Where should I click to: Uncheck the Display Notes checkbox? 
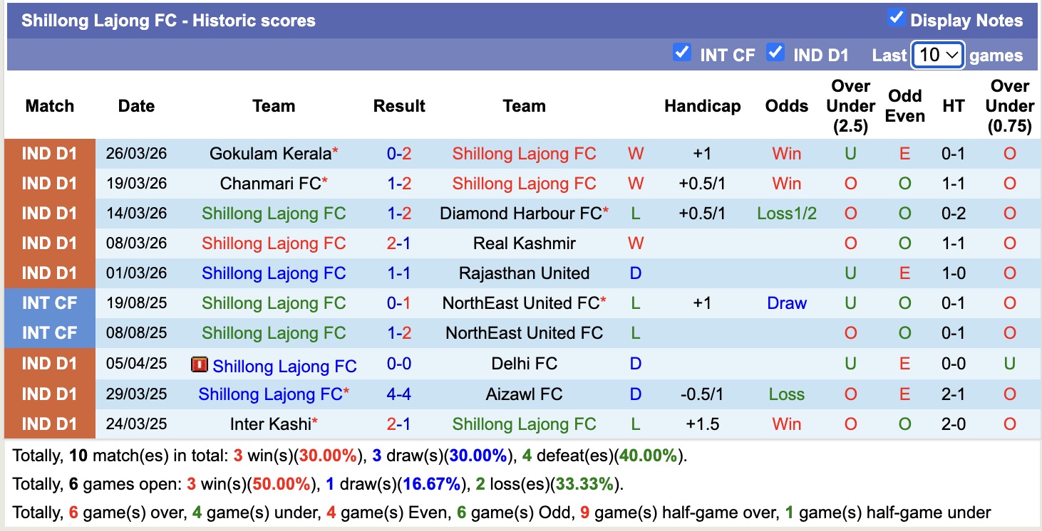[x=897, y=19]
